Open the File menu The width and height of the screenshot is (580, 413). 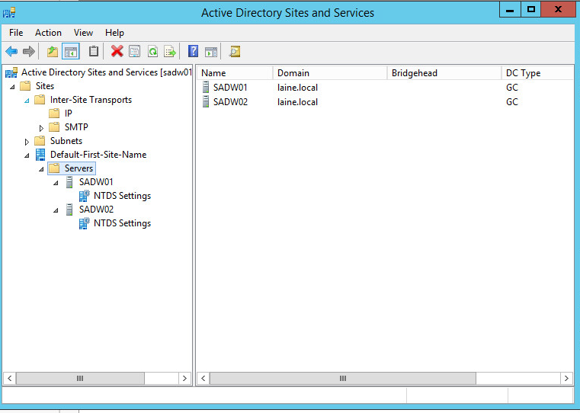(16, 33)
